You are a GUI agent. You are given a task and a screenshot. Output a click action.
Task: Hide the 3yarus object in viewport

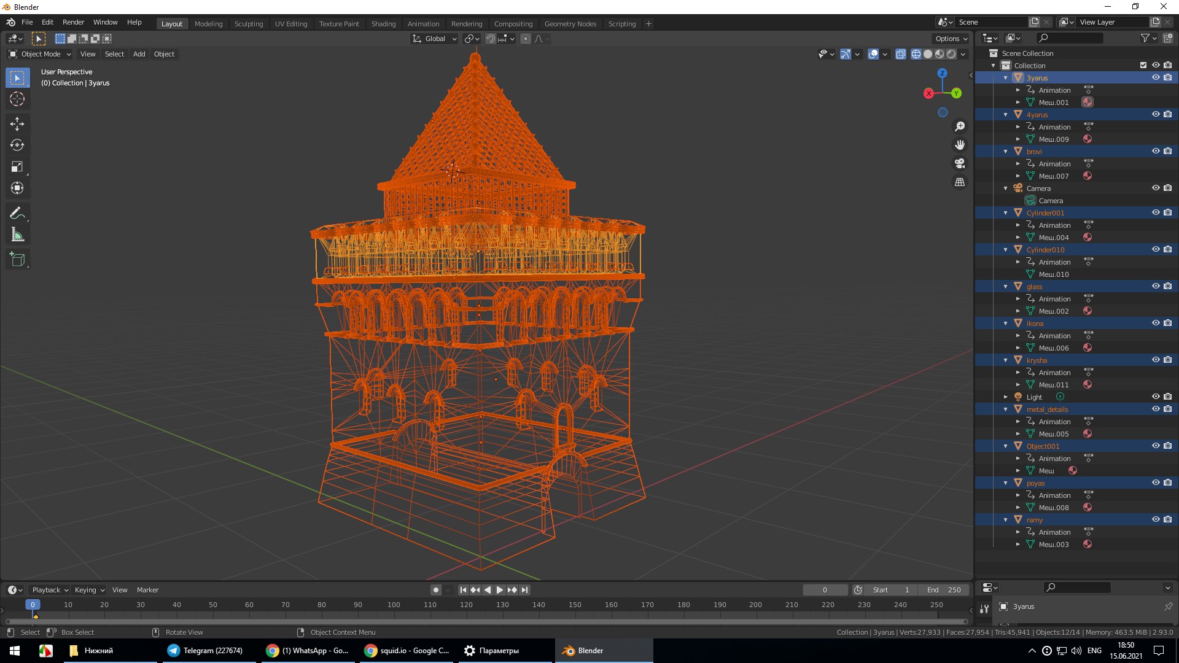coord(1156,78)
